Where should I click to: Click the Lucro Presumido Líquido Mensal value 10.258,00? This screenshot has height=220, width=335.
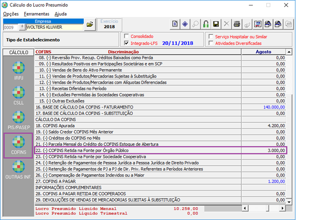(185, 209)
